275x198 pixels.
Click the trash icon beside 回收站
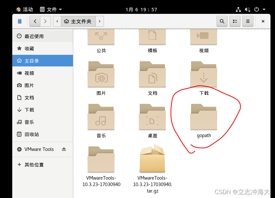click(x=19, y=134)
